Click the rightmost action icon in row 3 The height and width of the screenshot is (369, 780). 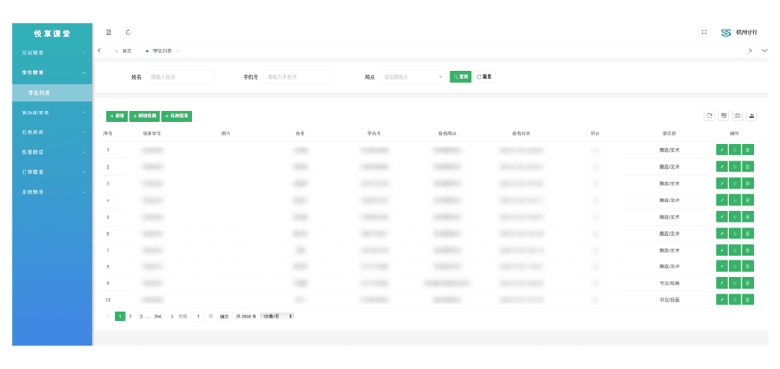[x=748, y=183]
